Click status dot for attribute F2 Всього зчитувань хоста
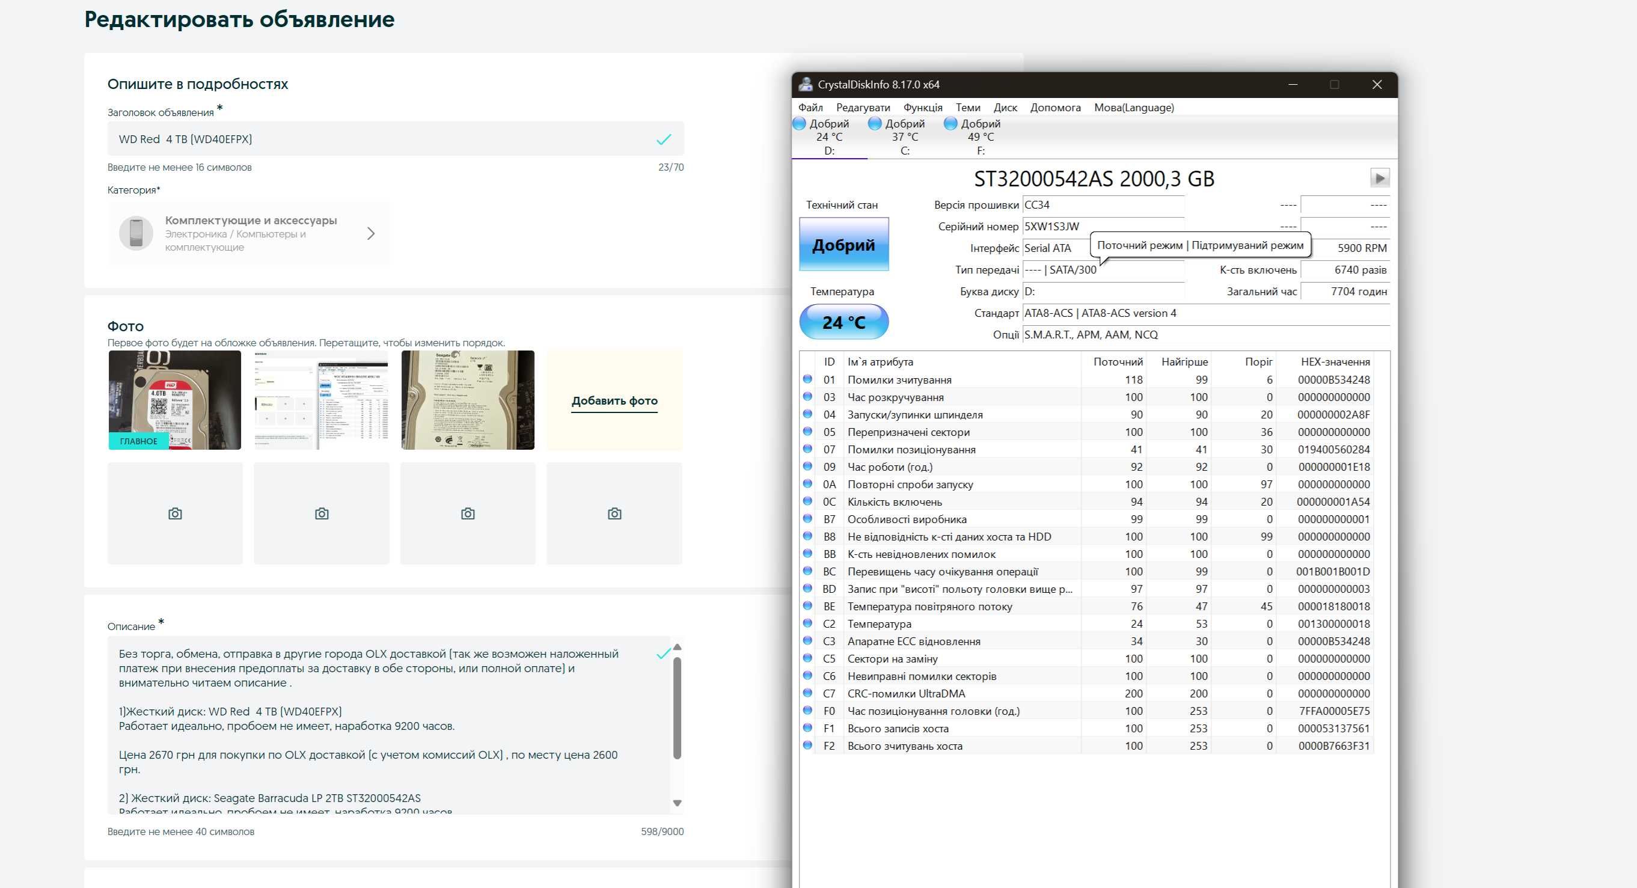Screen dimensions: 1637x888 (x=807, y=746)
